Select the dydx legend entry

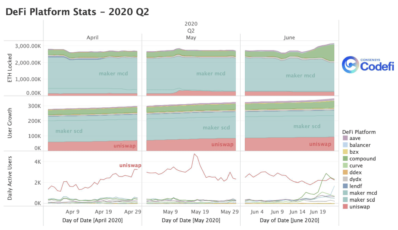point(352,179)
